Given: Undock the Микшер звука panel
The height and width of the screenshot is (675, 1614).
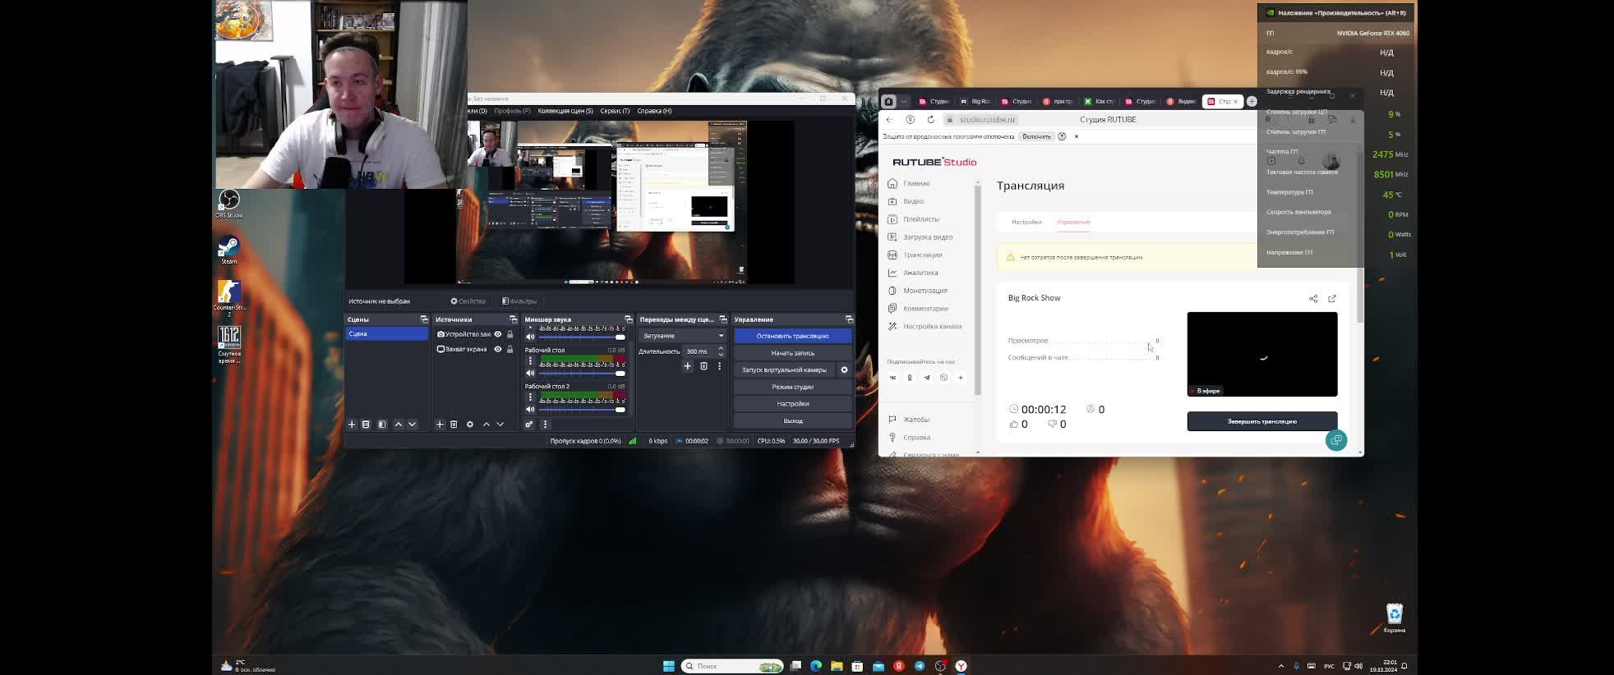Looking at the screenshot, I should tap(628, 319).
